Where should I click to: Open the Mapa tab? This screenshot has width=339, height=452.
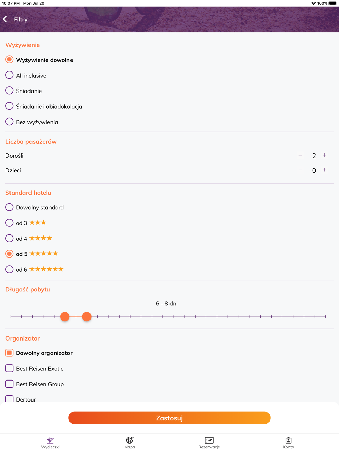click(x=129, y=443)
